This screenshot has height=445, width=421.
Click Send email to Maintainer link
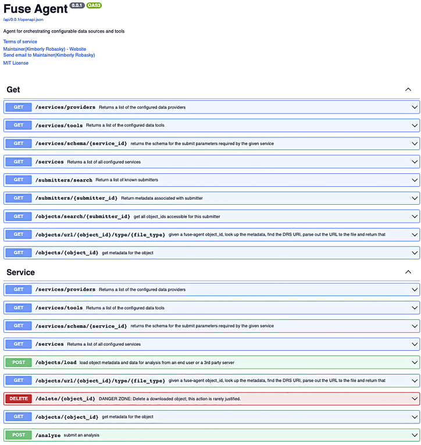(x=49, y=55)
